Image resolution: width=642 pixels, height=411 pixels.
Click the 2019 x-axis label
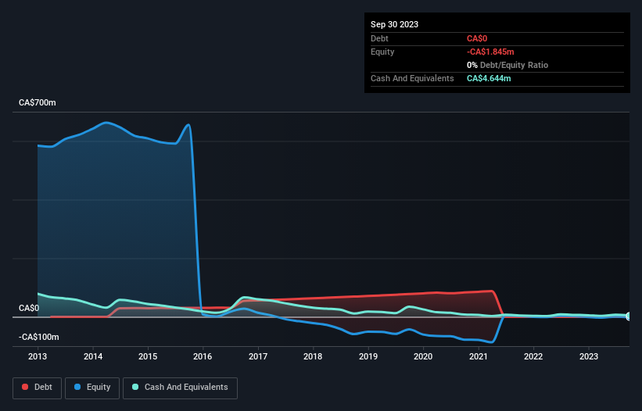pos(368,356)
